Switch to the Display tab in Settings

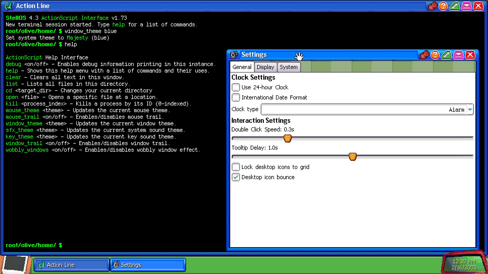click(x=265, y=67)
